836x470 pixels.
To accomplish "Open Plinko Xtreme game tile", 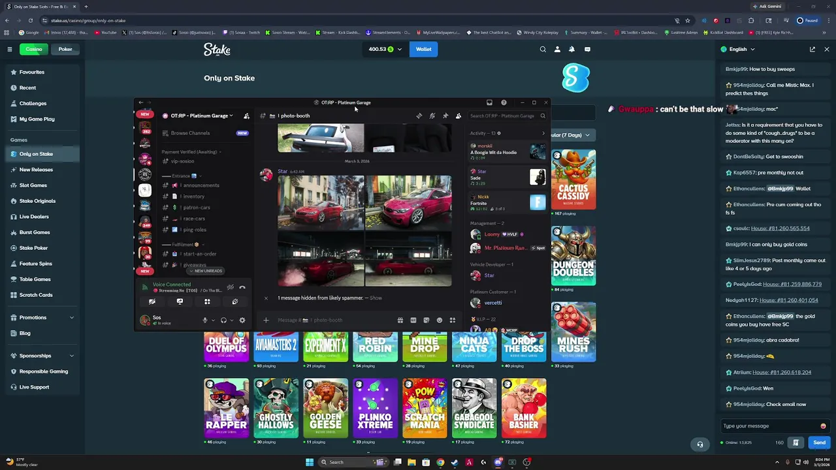I will click(x=376, y=407).
